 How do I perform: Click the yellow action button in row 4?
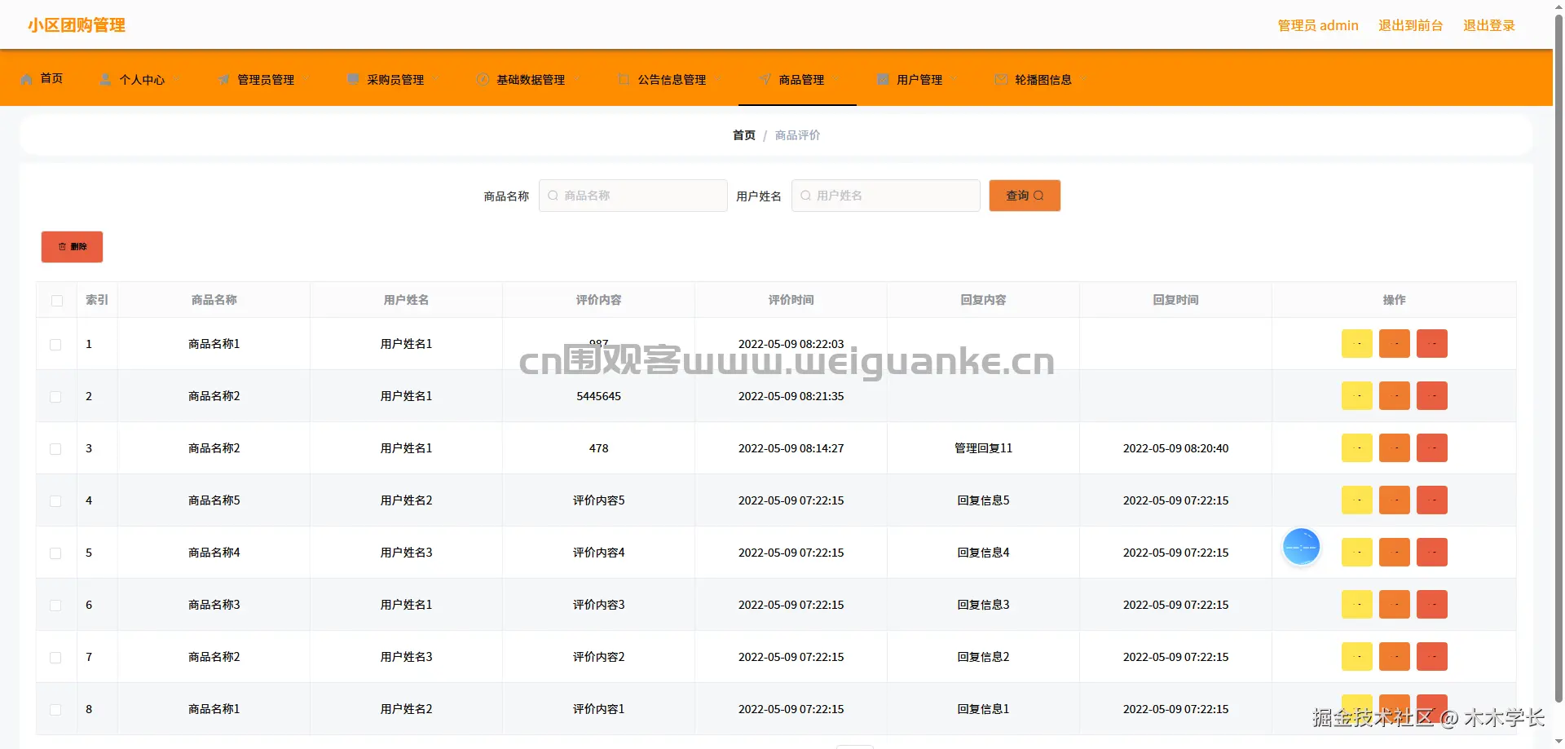pyautogui.click(x=1357, y=500)
